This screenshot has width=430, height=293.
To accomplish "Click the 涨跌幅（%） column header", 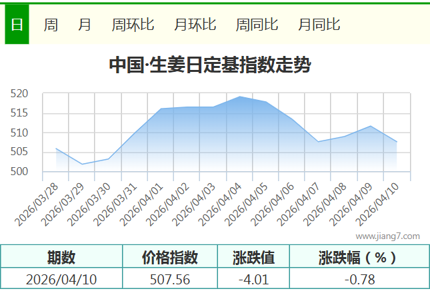I will pos(357,257).
